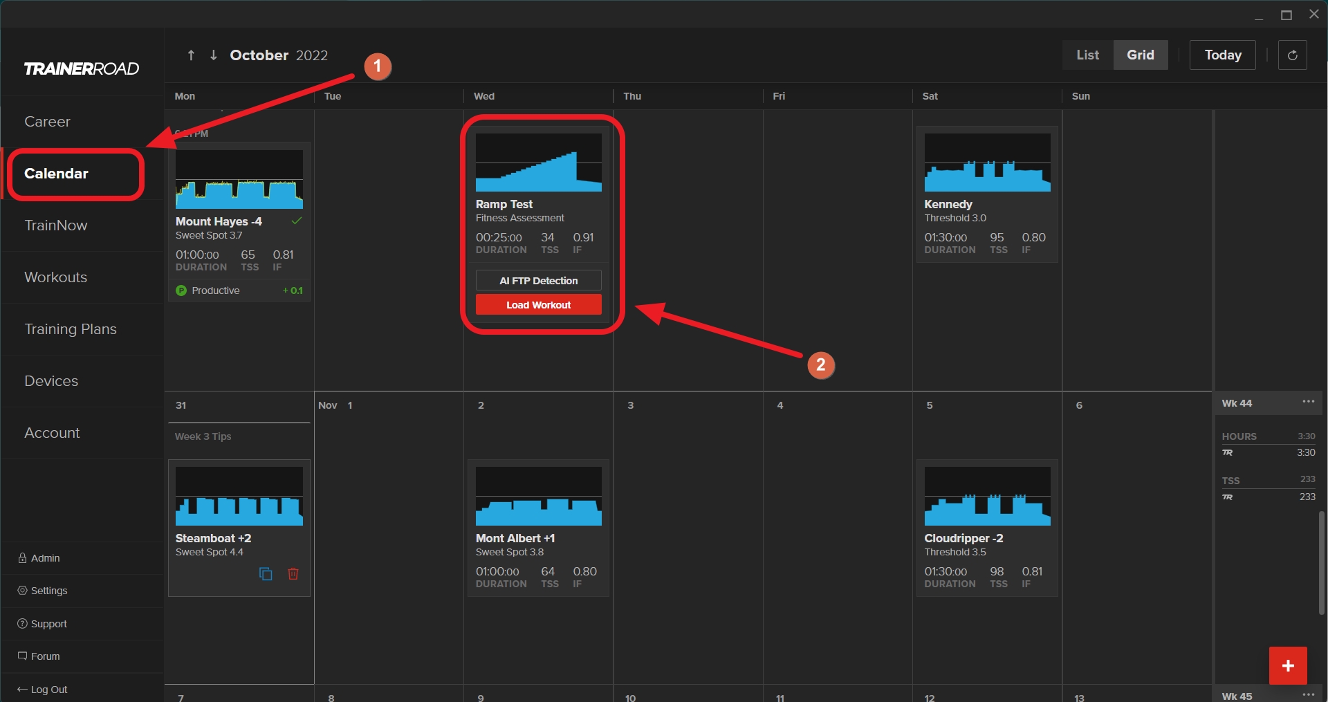1328x702 pixels.
Task: Open Ramp Test workout graph thumbnail
Action: 538,163
